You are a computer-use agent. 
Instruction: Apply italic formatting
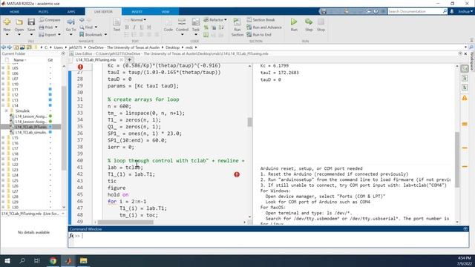pyautogui.click(x=134, y=27)
